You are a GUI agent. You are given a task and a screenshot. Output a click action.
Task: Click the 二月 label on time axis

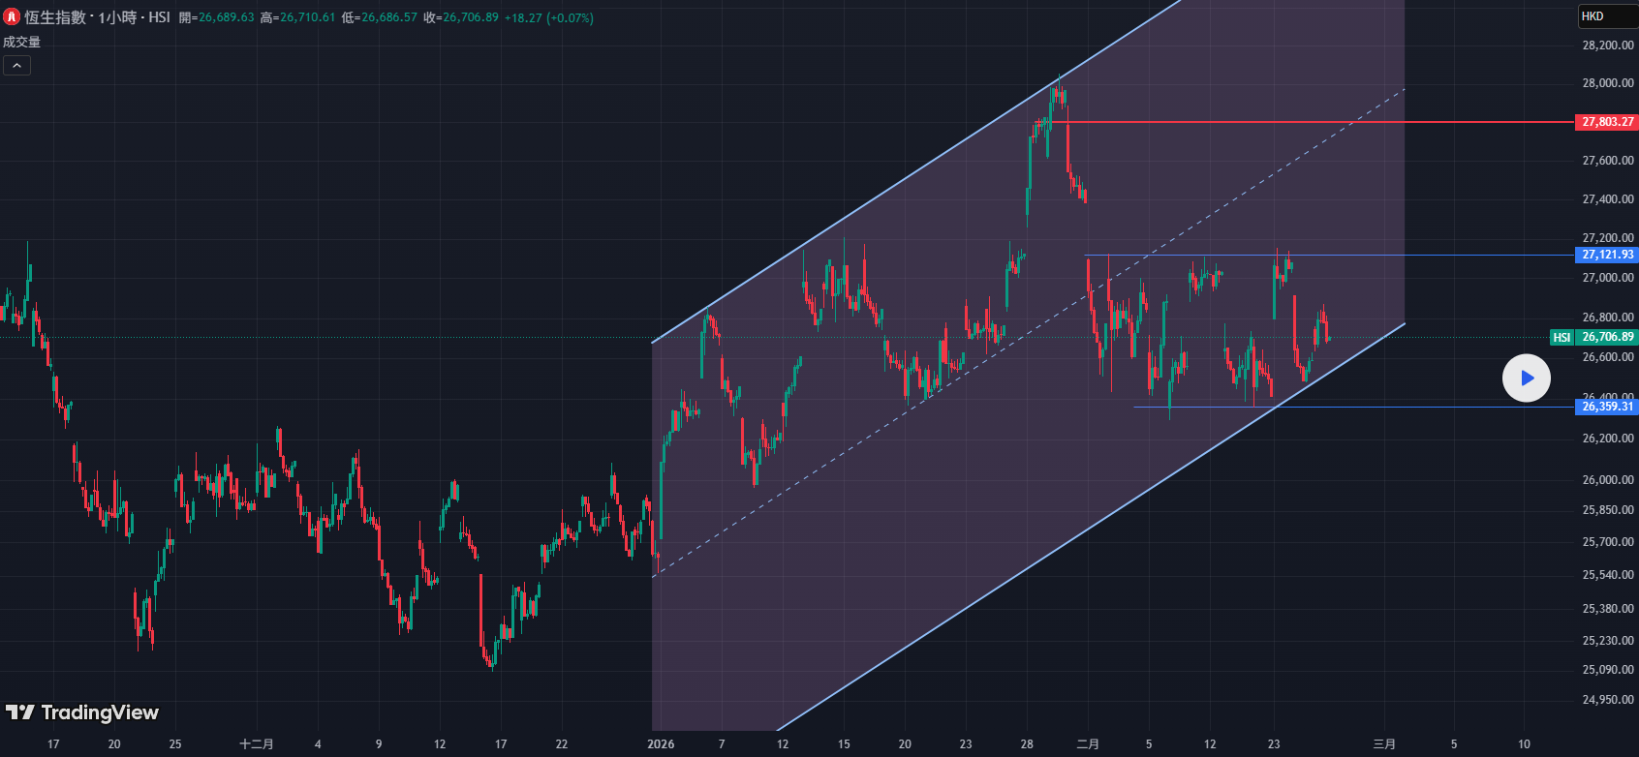click(1088, 744)
